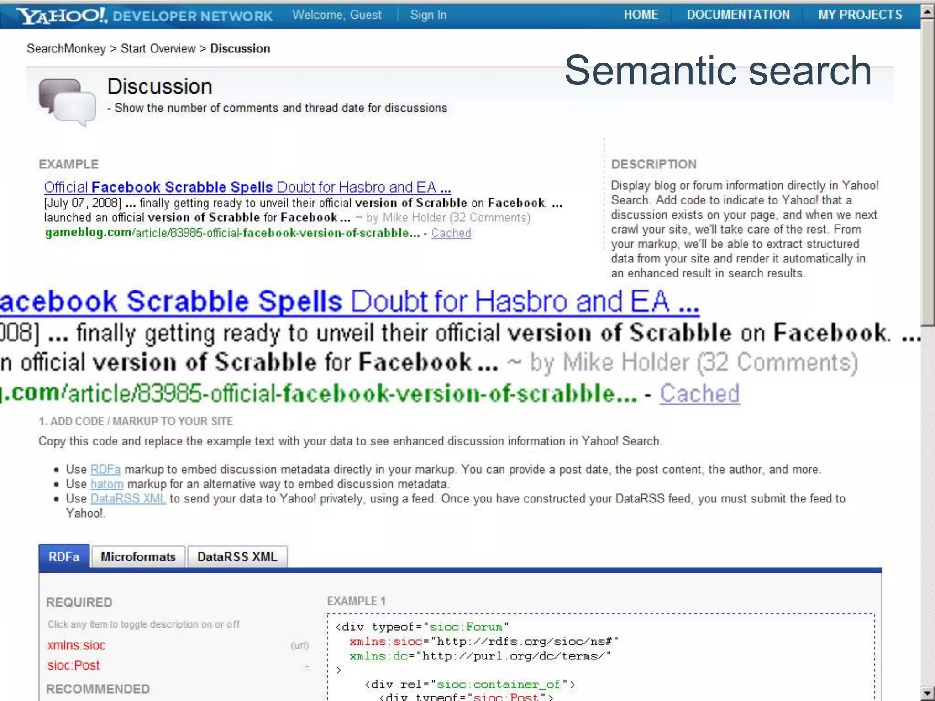Click the 'Discussion' page heading
This screenshot has height=701, width=935.
coord(160,87)
